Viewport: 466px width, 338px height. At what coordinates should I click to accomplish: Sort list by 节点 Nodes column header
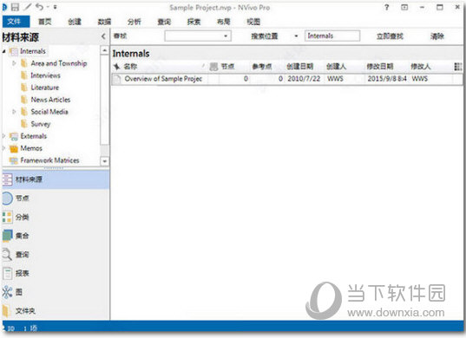point(227,67)
